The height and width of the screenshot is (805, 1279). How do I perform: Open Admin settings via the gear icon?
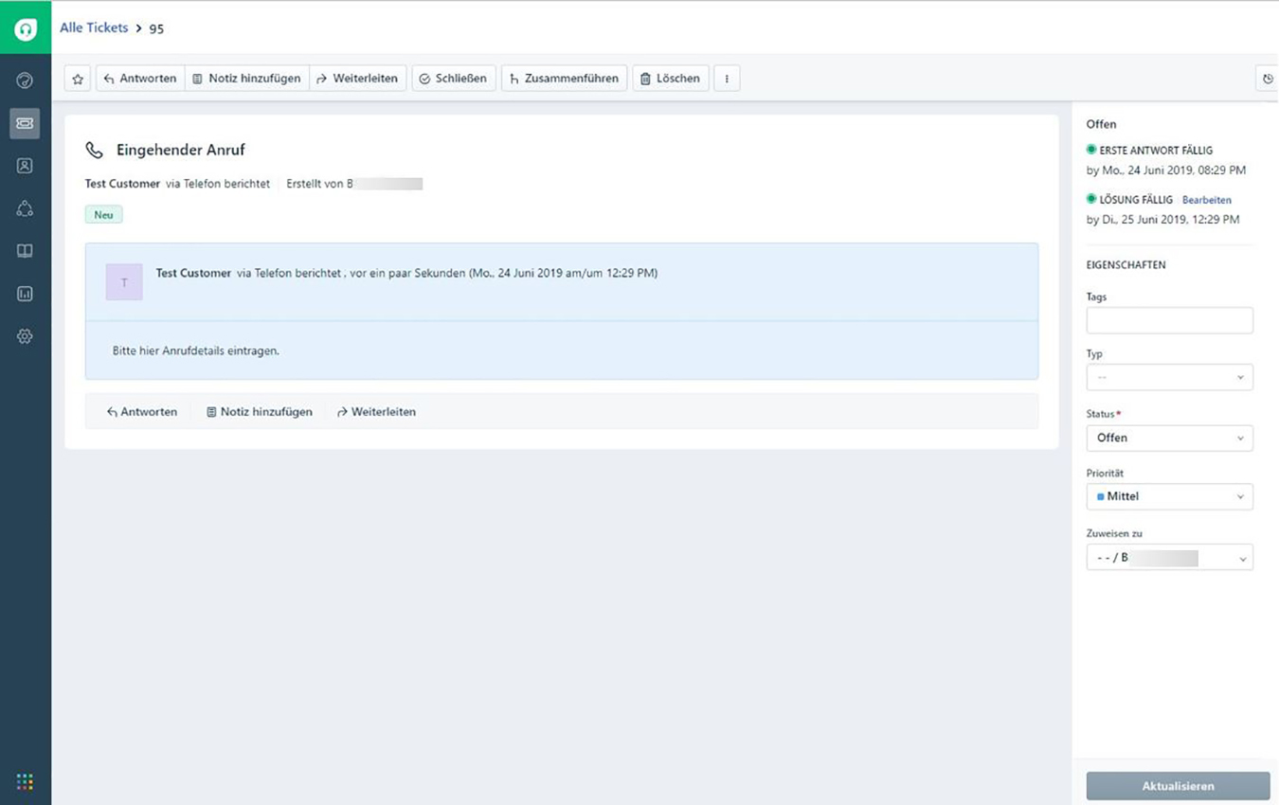coord(26,336)
